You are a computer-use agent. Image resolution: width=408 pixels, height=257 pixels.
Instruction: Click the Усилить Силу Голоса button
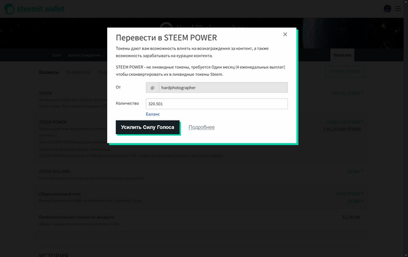(147, 128)
